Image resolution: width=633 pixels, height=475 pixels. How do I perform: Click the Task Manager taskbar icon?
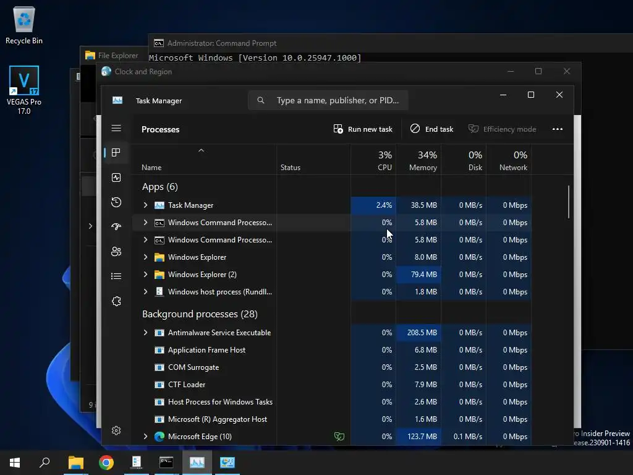point(197,463)
